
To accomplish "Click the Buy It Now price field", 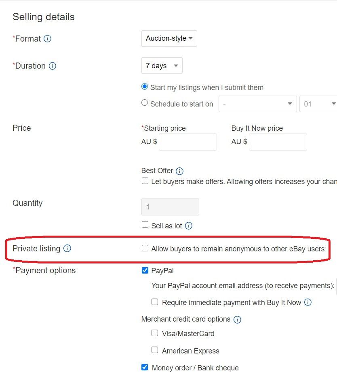I will (x=278, y=142).
